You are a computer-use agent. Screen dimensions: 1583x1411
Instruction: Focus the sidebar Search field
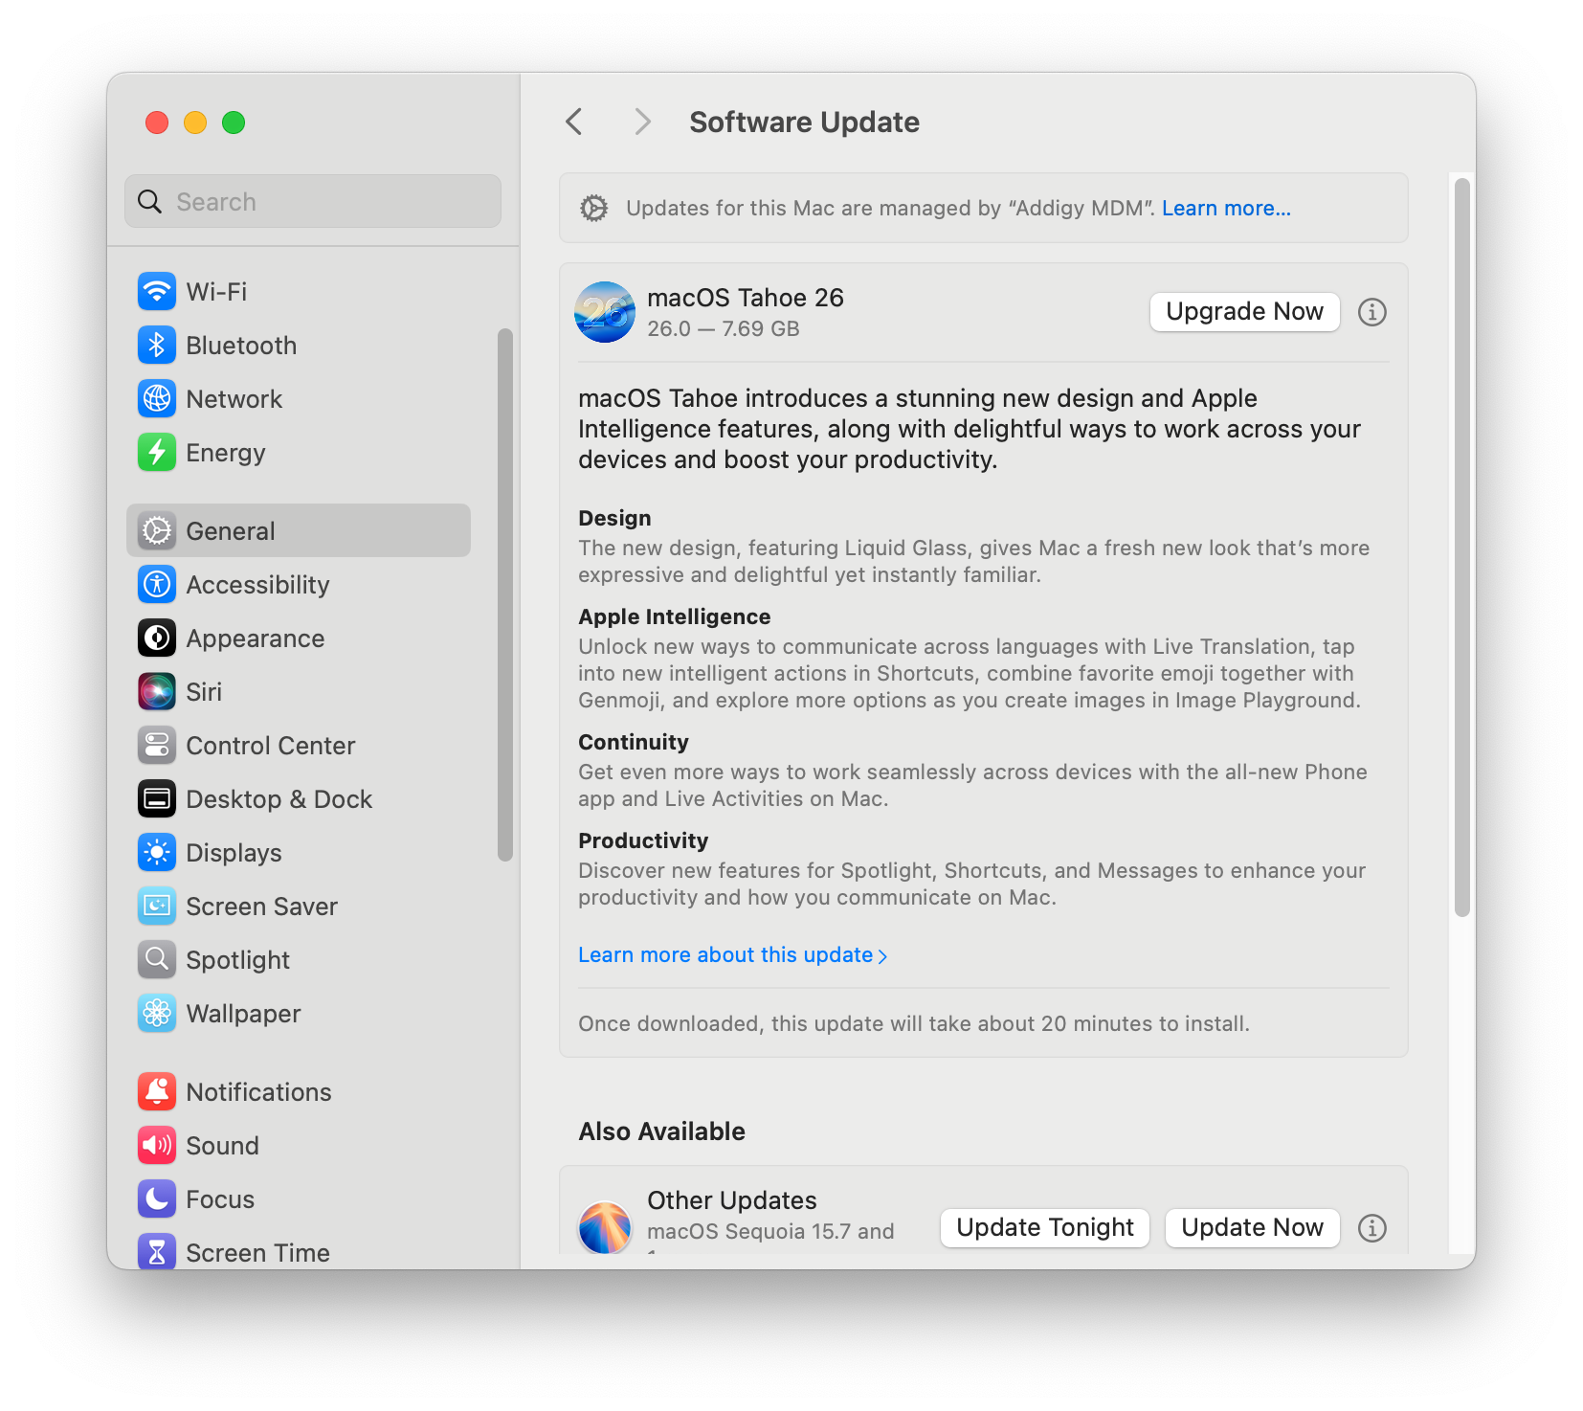[313, 201]
